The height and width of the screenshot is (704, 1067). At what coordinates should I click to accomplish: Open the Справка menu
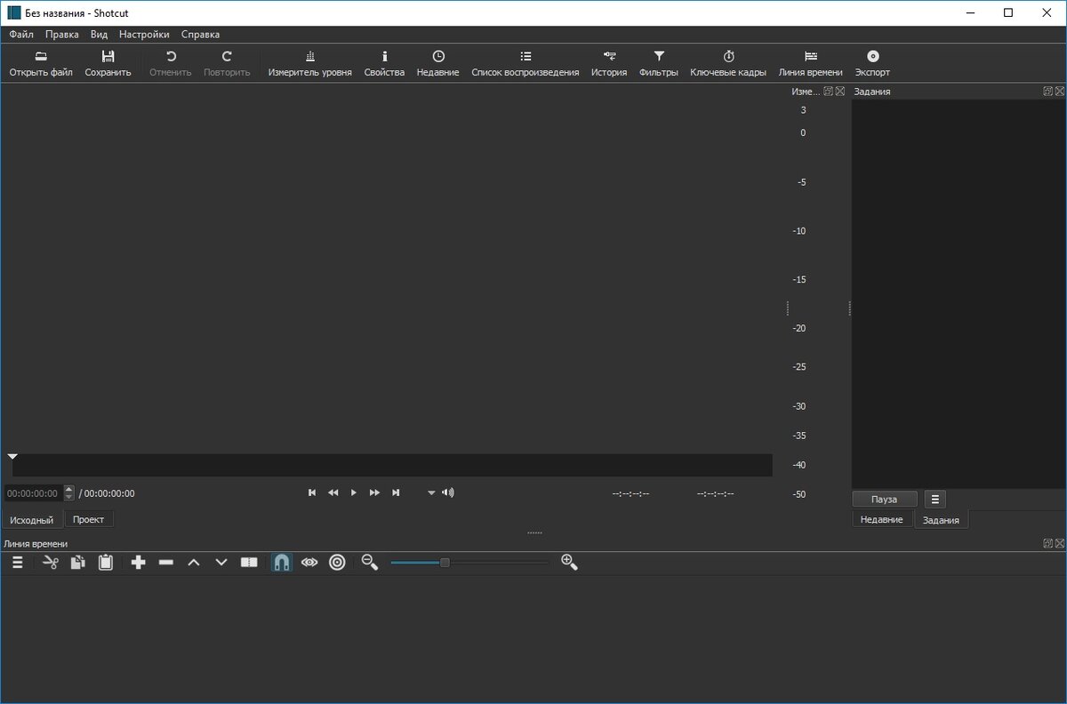(x=200, y=35)
